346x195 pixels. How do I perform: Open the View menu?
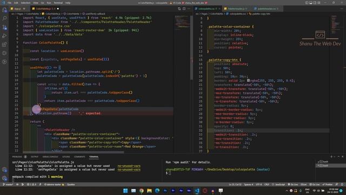click(36, 3)
